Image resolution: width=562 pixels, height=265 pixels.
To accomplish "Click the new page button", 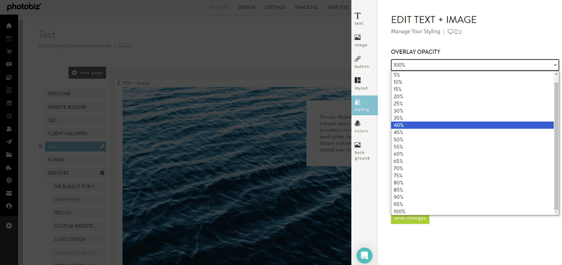I will (x=87, y=73).
